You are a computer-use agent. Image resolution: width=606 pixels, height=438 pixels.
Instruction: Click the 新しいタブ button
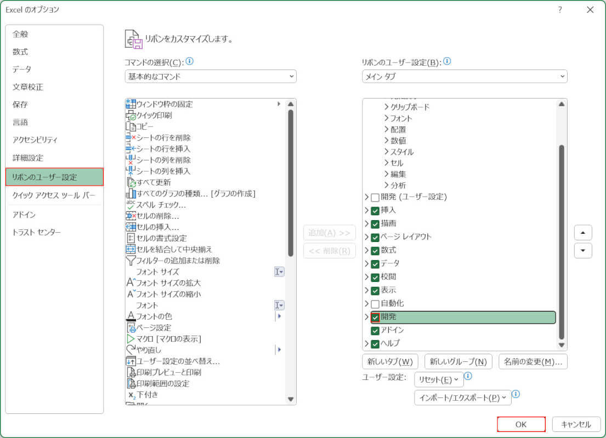pos(390,362)
